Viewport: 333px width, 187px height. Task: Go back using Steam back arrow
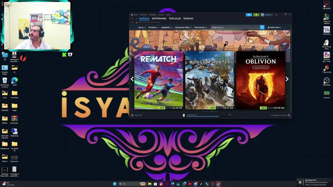tap(132, 19)
